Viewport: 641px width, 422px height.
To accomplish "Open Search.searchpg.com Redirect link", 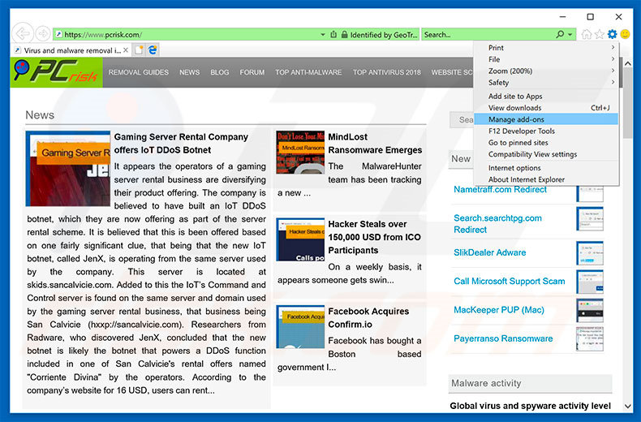I will coord(497,224).
